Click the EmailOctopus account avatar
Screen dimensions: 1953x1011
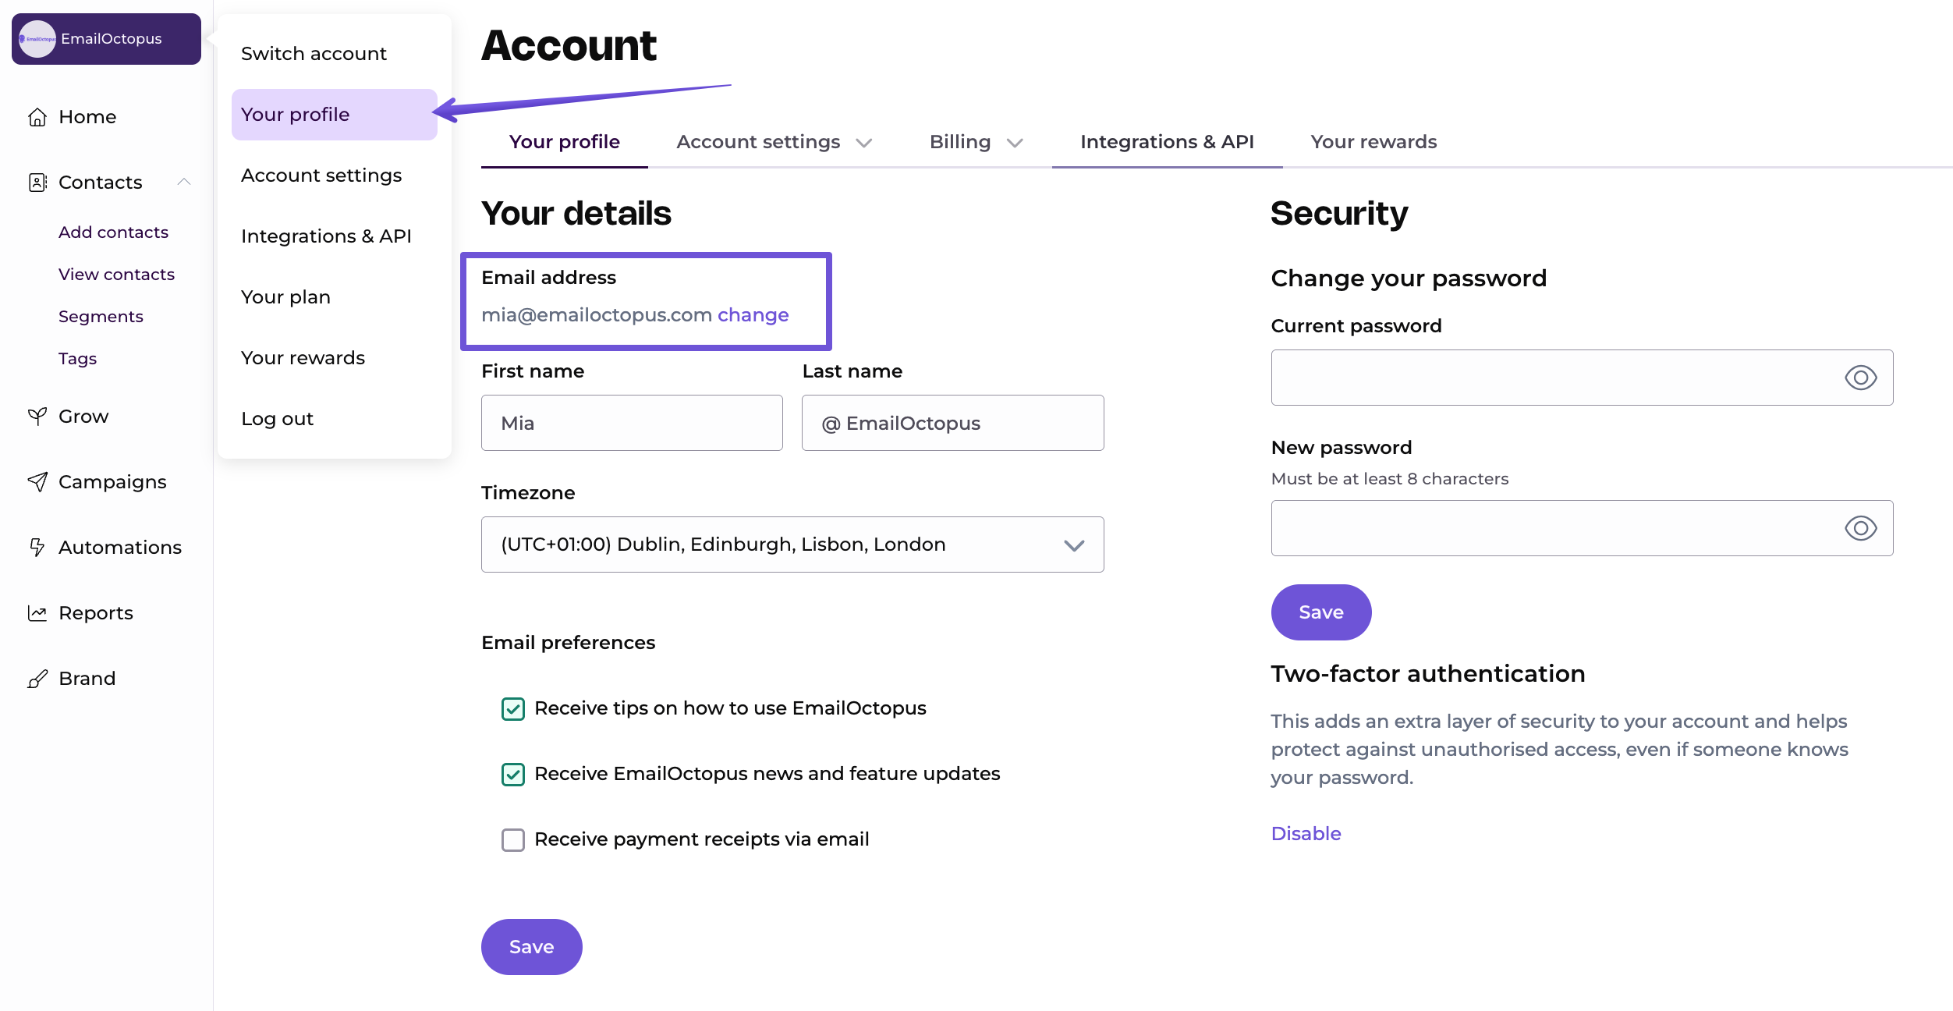37,38
